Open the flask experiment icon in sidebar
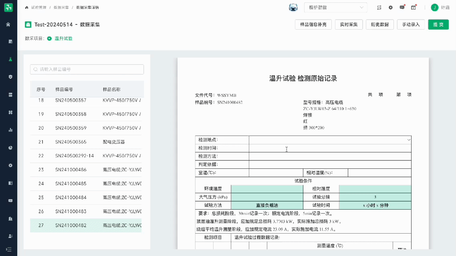Image resolution: width=456 pixels, height=256 pixels. [x=8, y=59]
